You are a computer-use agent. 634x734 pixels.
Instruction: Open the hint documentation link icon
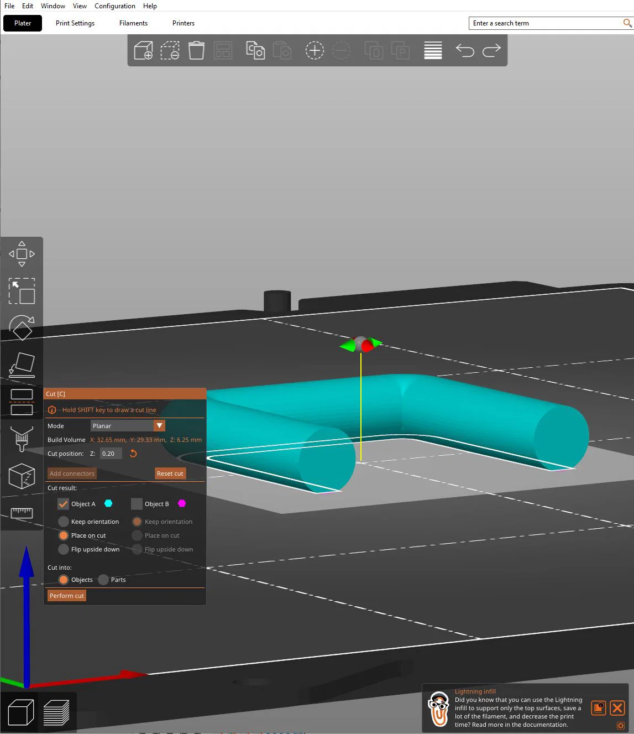[599, 708]
